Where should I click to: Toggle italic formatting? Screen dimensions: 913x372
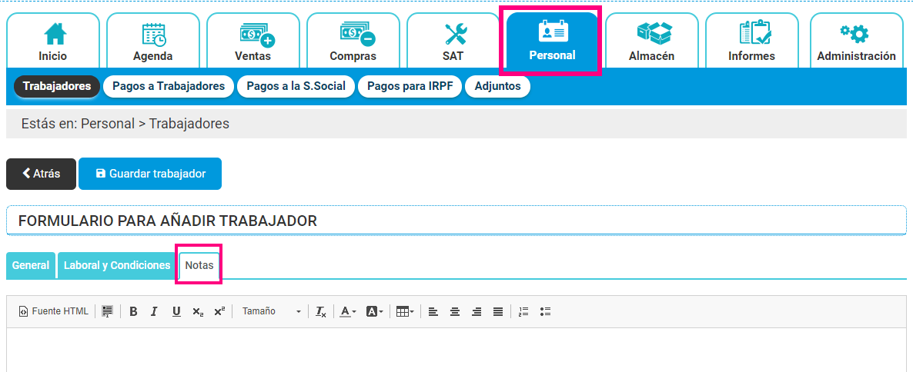click(x=154, y=311)
